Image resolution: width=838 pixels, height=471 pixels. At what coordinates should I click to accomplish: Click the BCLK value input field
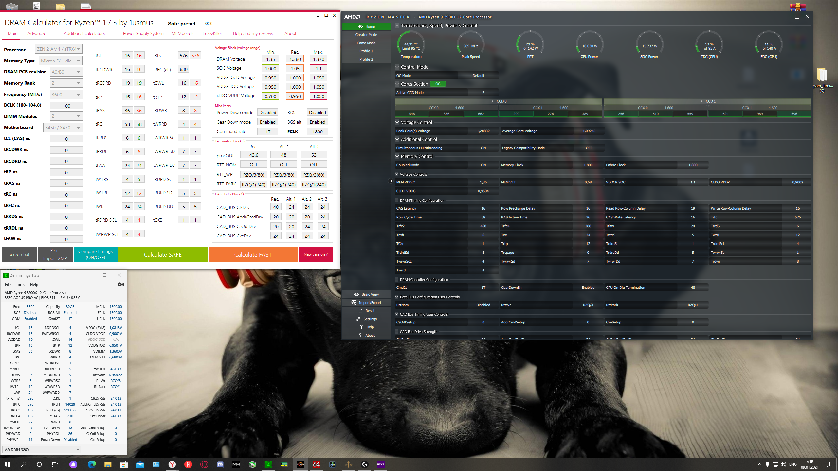coord(66,106)
